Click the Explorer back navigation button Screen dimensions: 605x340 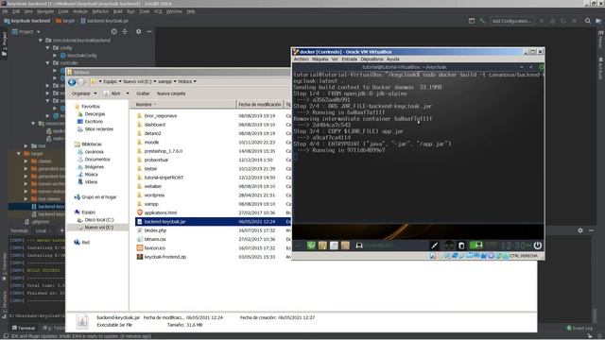72,82
